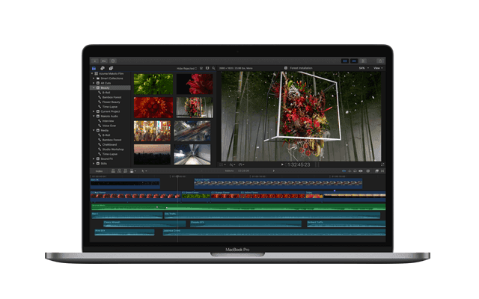Toggle solo headphones button
This screenshot has height=299, width=479.
[x=355, y=171]
